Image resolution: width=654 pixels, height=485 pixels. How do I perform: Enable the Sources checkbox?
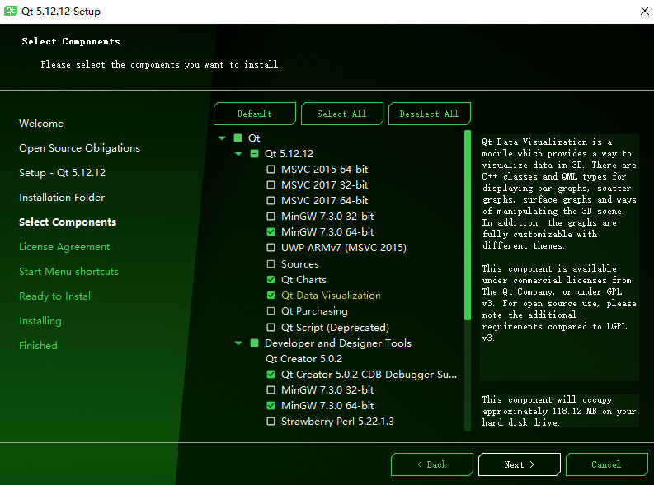(x=271, y=264)
